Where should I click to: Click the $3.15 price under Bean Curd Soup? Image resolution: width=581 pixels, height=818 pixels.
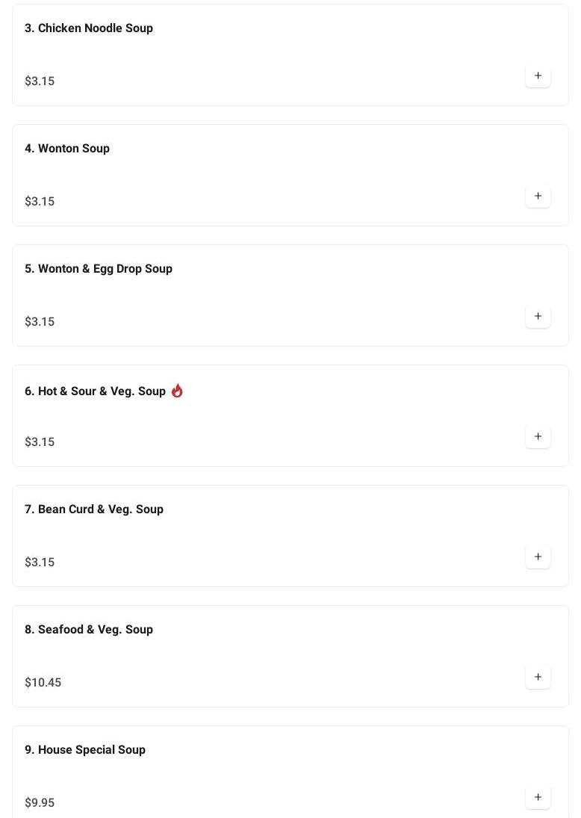point(40,563)
